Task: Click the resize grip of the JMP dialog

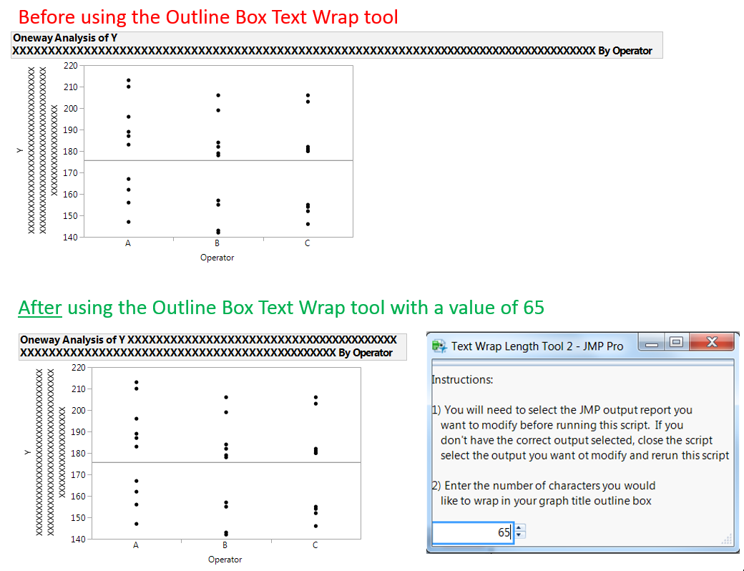Action: (727, 540)
